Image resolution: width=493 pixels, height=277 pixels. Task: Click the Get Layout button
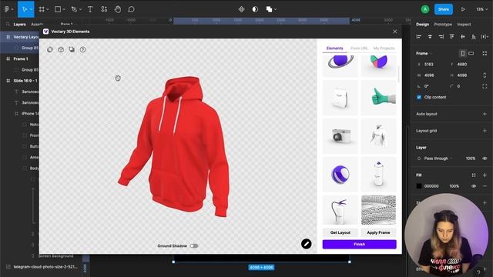pos(340,232)
